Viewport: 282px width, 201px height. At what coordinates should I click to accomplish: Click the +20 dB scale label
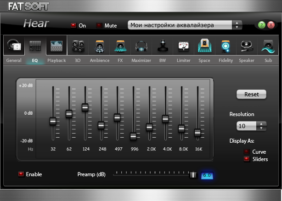[x=26, y=85]
